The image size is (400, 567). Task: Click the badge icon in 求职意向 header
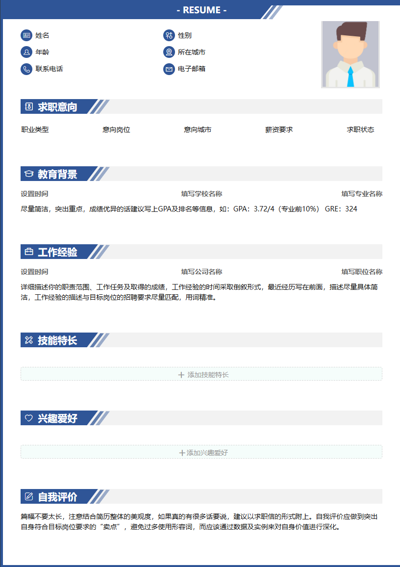tap(29, 107)
